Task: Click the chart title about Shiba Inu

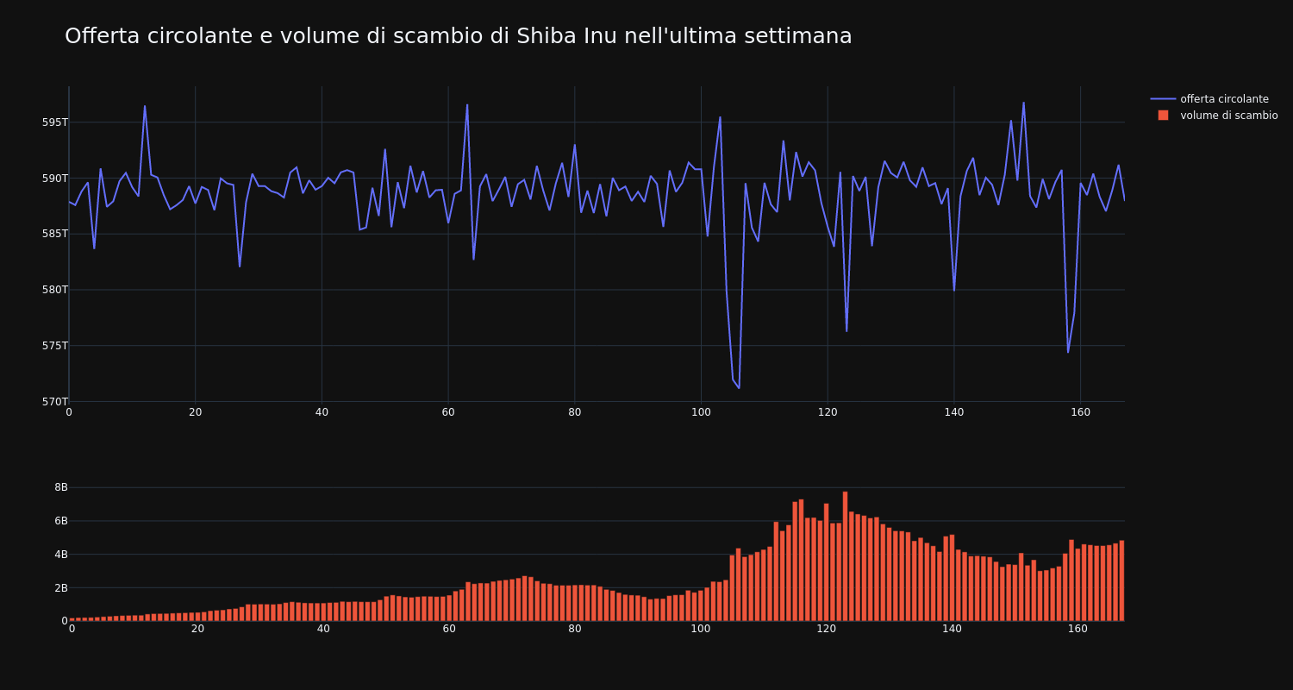Action: (458, 36)
